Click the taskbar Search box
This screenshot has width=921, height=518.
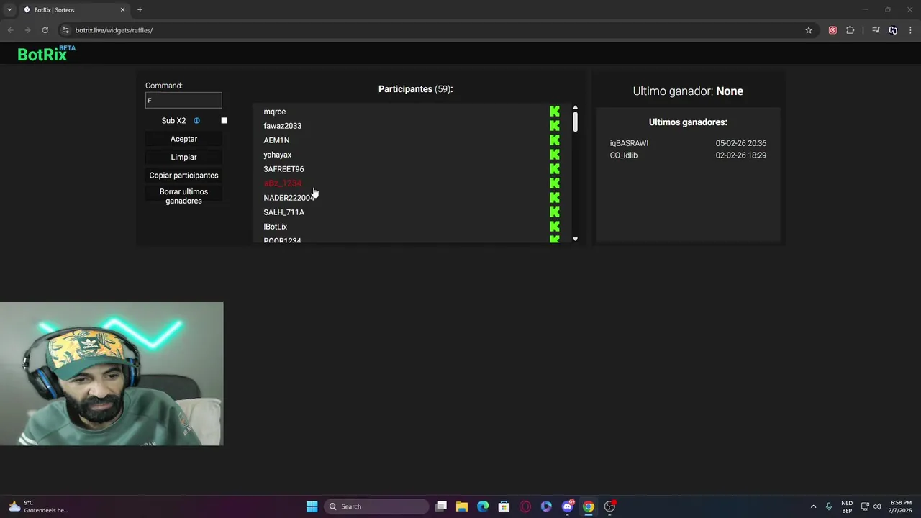click(x=376, y=506)
